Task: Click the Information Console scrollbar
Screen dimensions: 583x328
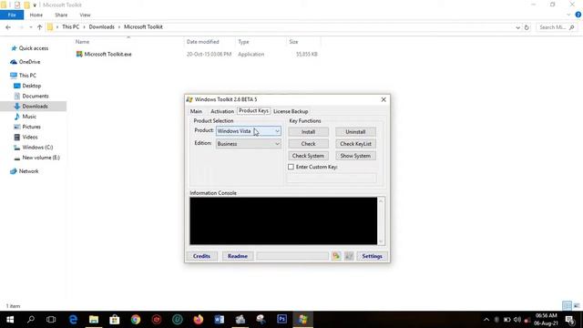Action: 381,220
